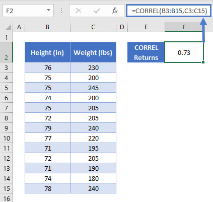Click weight cell 245
The width and height of the screenshot is (213, 202).
tap(93, 88)
